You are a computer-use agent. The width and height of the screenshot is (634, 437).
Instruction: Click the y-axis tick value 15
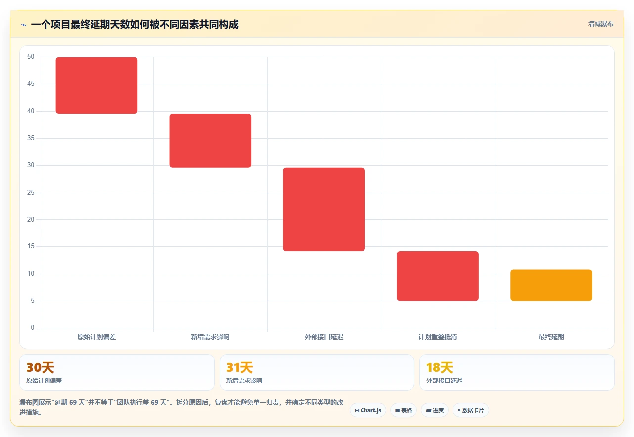coord(31,246)
